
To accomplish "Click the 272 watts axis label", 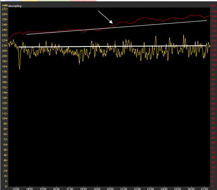I will point(4,9).
